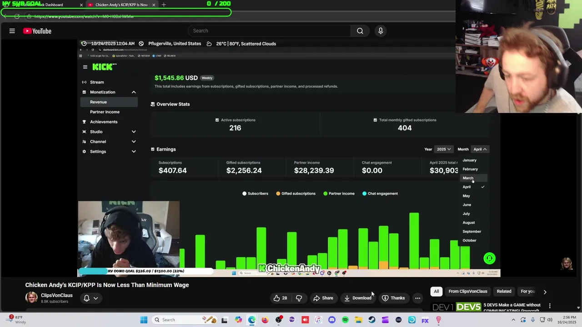Start voice search with the microphone icon
Image resolution: width=582 pixels, height=327 pixels.
tap(381, 31)
